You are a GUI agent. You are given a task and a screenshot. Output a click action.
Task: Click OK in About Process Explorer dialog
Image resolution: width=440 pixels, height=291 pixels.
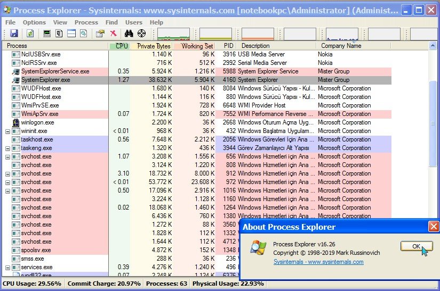[417, 246]
